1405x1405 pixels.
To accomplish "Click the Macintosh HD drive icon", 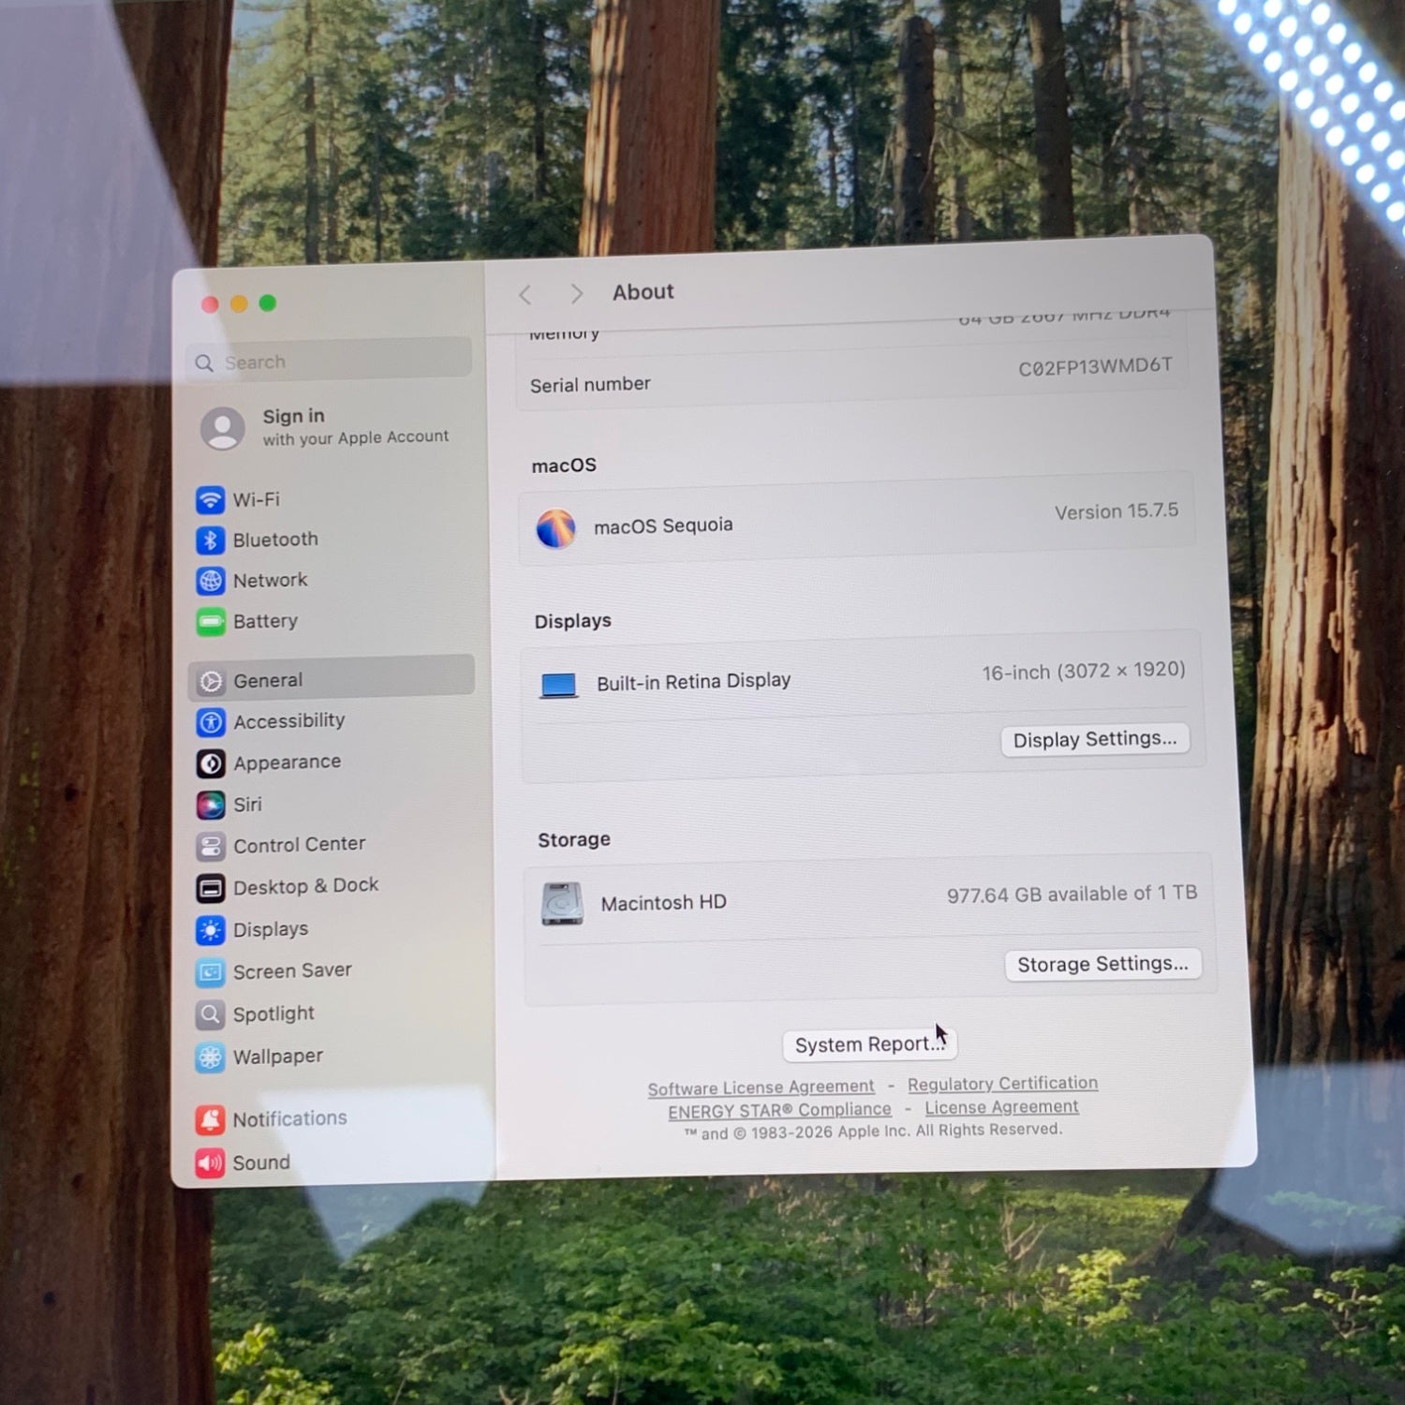I will pyautogui.click(x=562, y=904).
